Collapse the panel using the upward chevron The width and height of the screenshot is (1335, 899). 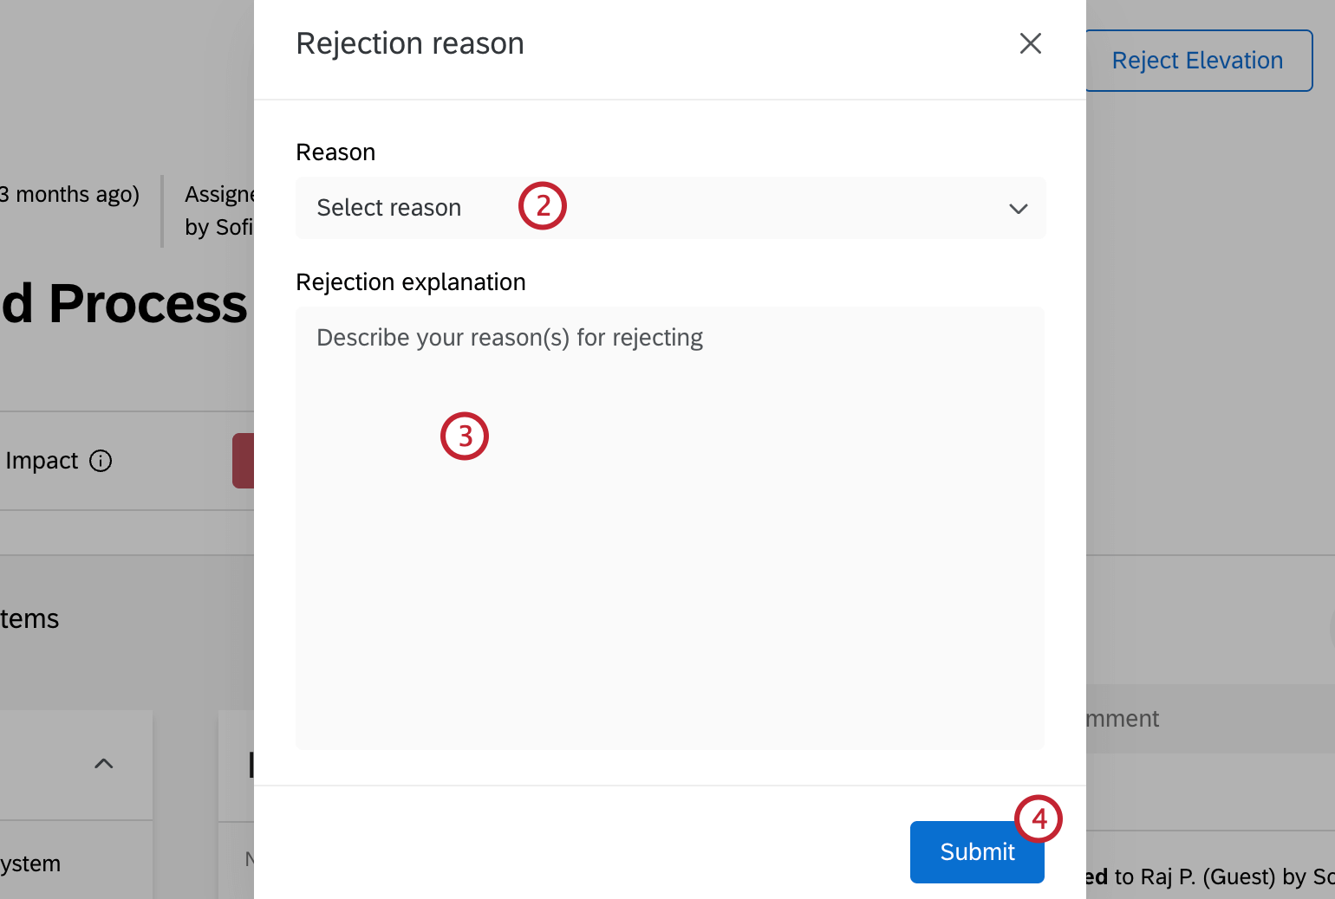(103, 763)
